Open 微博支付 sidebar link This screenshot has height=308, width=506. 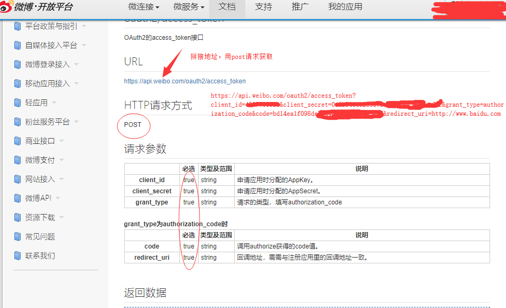40,160
